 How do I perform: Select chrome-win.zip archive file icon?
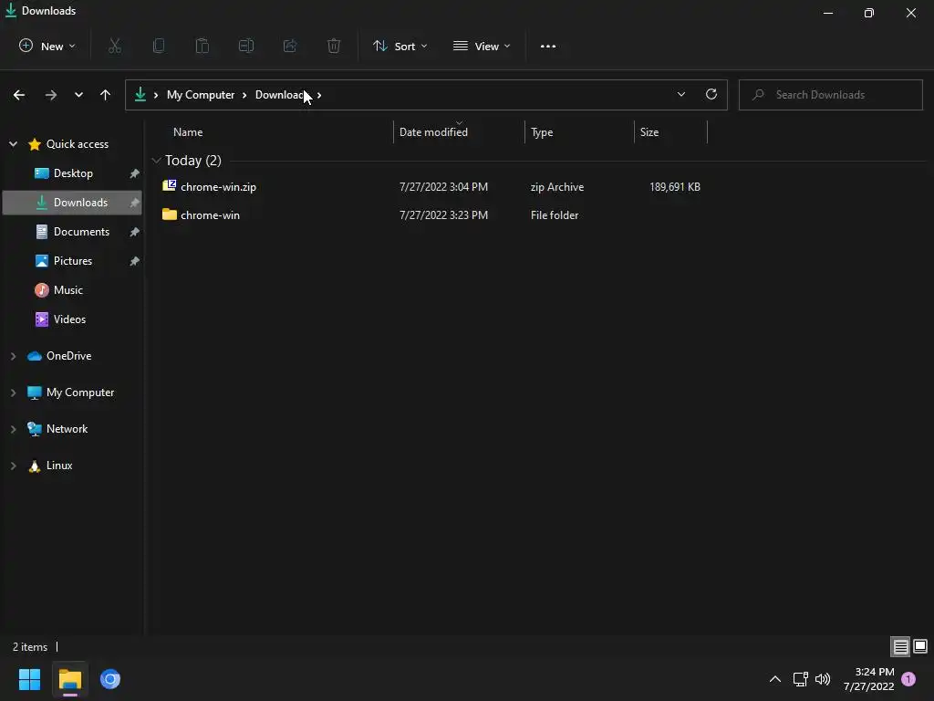coord(169,186)
